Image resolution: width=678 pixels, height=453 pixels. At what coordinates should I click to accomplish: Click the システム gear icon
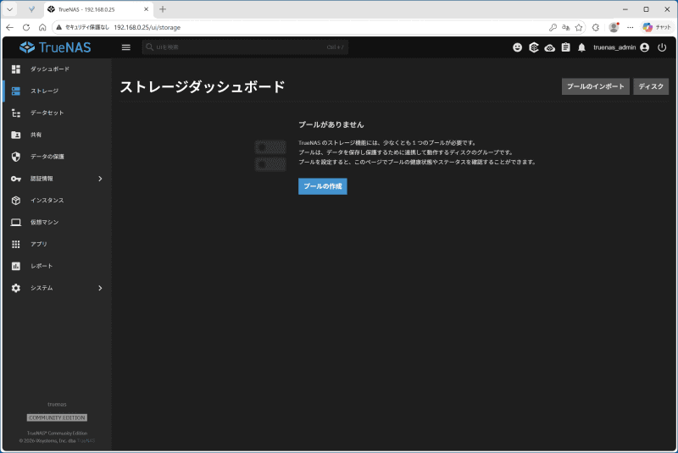(x=16, y=288)
